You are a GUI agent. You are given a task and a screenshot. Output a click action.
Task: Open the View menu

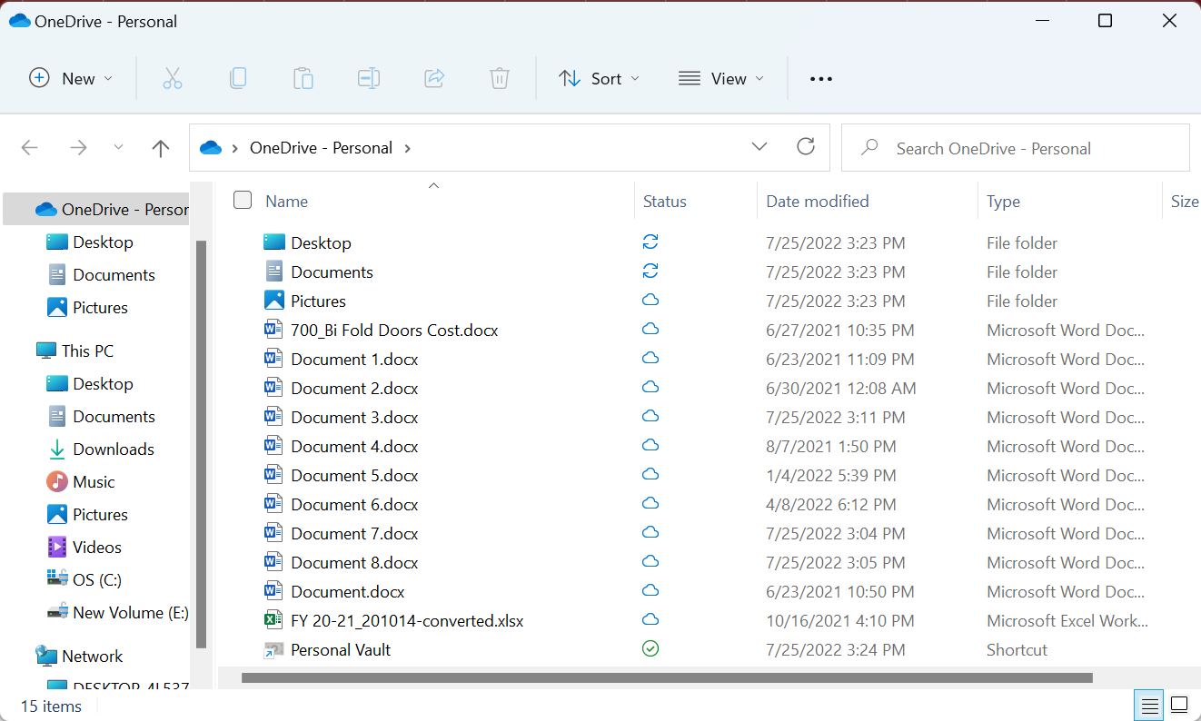click(x=721, y=79)
